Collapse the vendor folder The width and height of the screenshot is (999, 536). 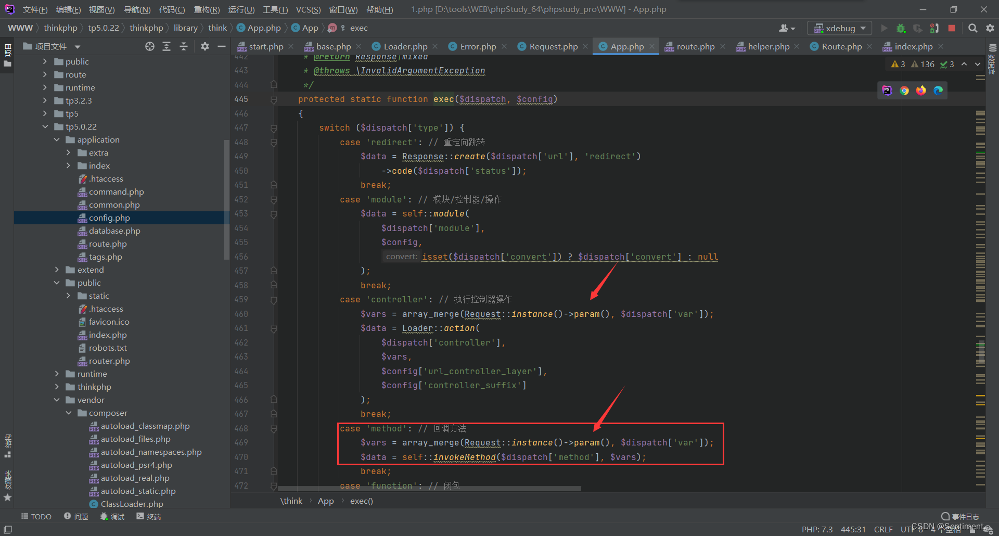(57, 400)
